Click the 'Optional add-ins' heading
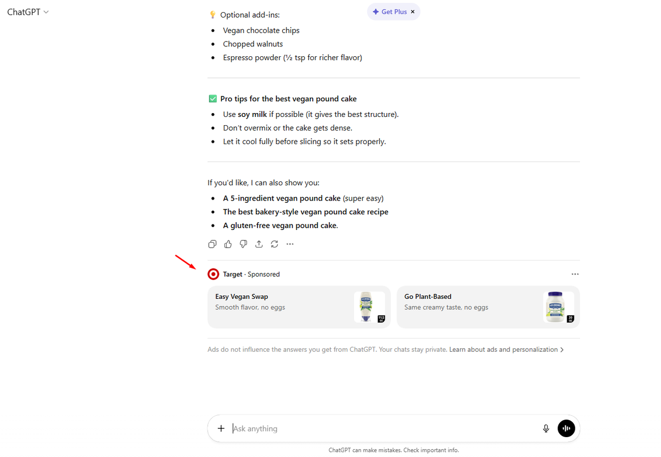The height and width of the screenshot is (457, 661). [x=250, y=15]
